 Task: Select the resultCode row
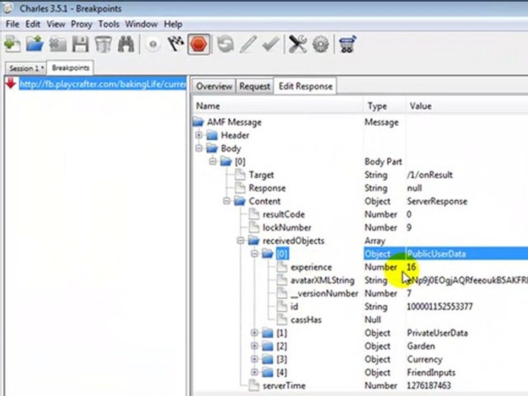tap(360, 214)
